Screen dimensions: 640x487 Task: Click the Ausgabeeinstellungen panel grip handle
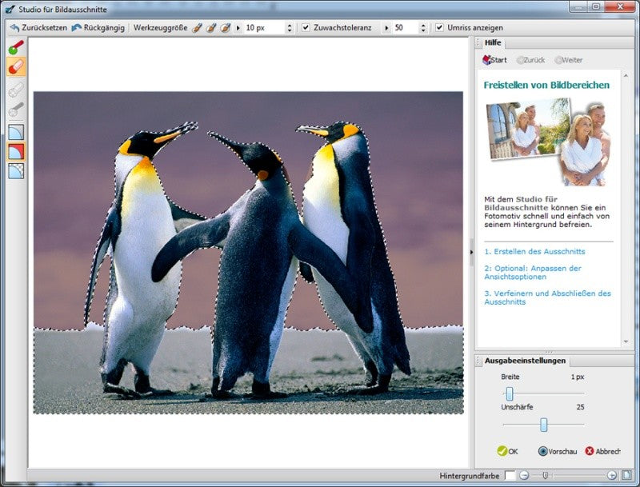pyautogui.click(x=478, y=361)
